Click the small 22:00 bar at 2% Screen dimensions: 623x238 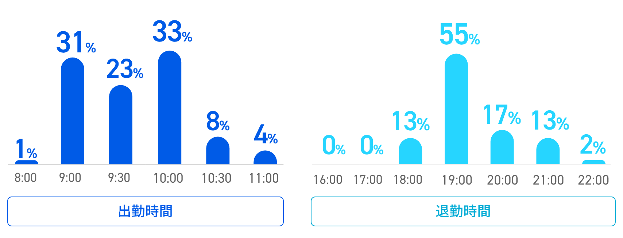click(x=594, y=162)
